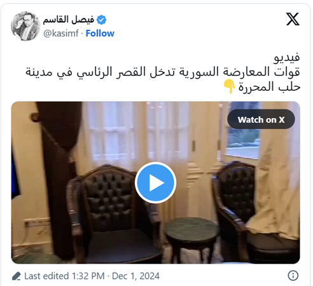Click the Watch on X button
This screenshot has height=286, width=313.
pyautogui.click(x=261, y=119)
